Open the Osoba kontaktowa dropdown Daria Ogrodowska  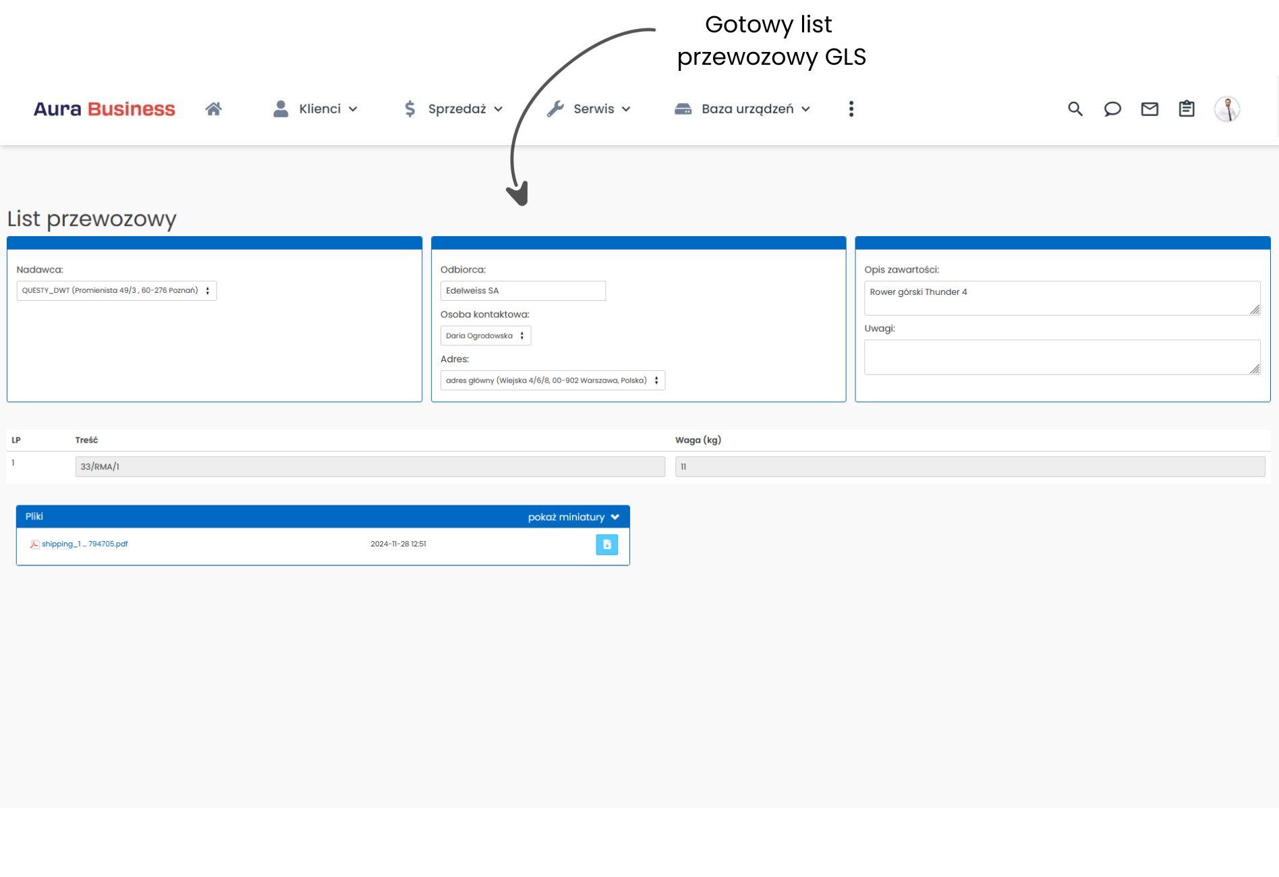(485, 335)
